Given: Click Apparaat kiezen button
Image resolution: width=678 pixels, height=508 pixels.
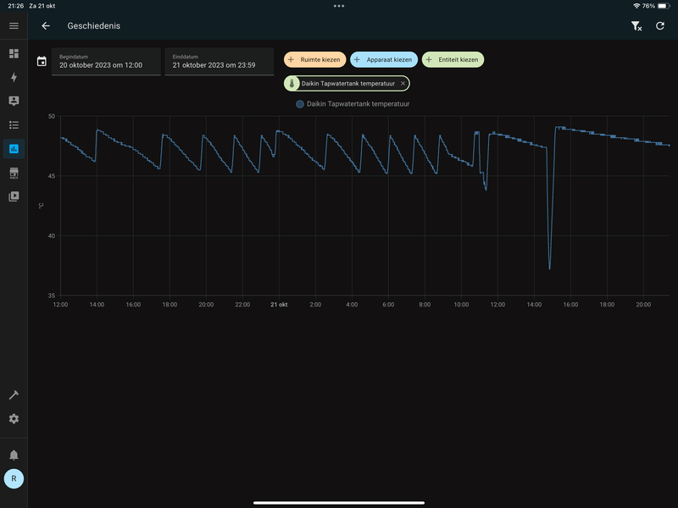Looking at the screenshot, I should pos(384,59).
